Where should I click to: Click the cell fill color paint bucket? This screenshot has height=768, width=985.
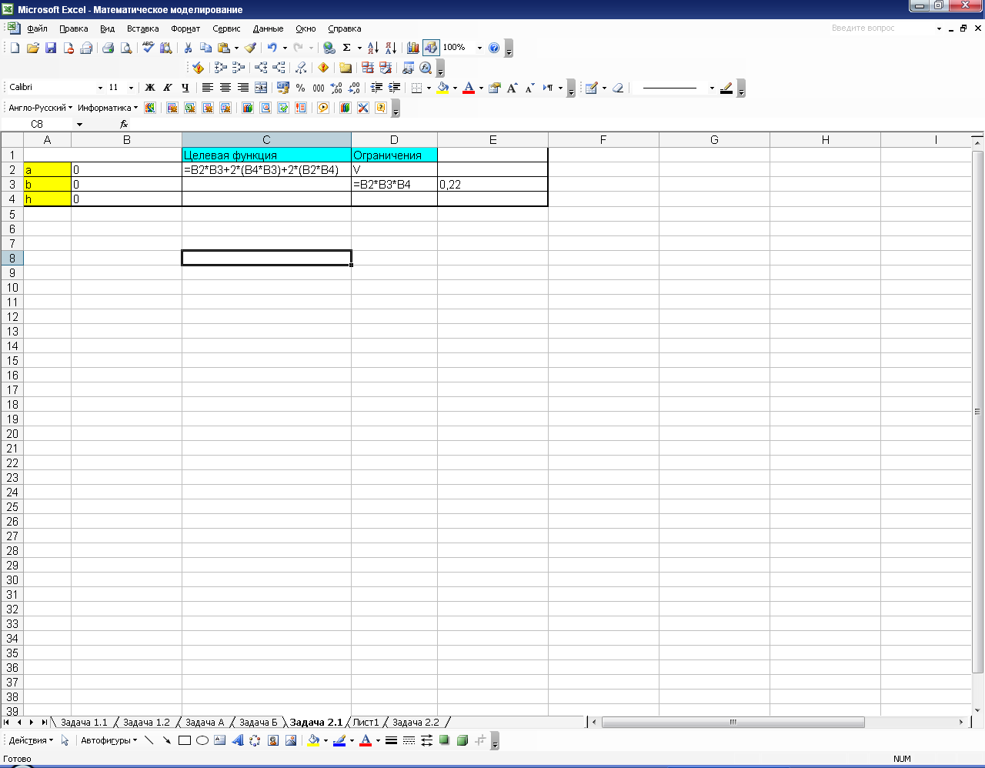click(x=443, y=88)
